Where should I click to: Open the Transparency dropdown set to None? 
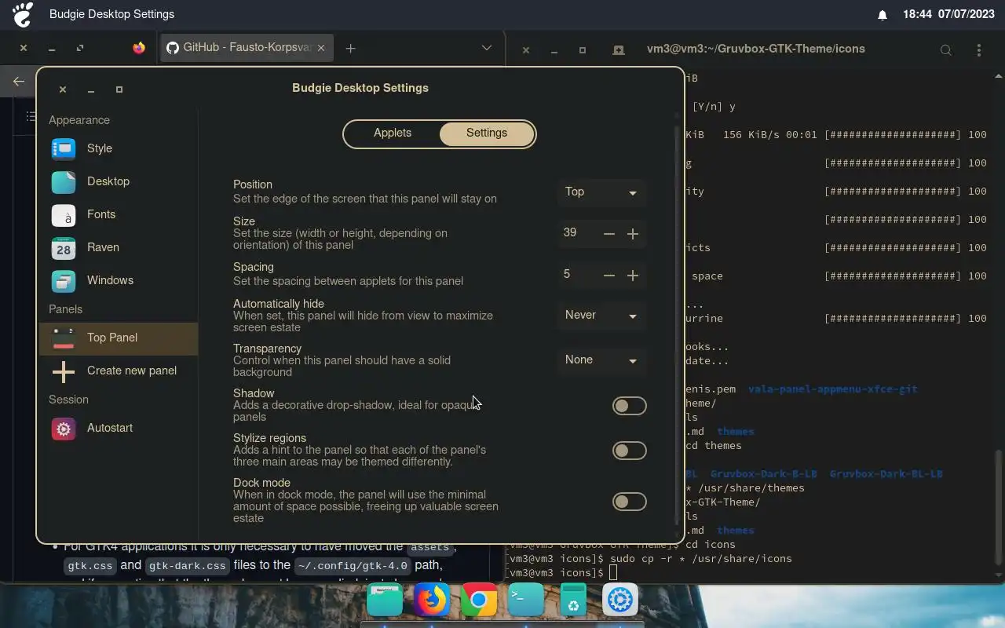click(601, 360)
